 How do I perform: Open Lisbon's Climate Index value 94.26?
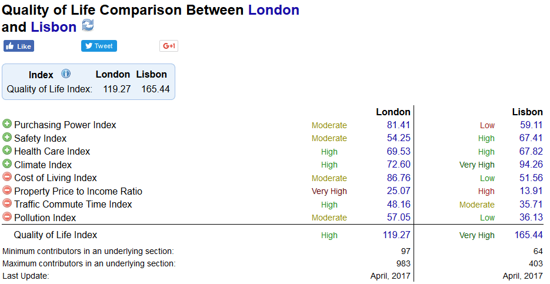(531, 165)
